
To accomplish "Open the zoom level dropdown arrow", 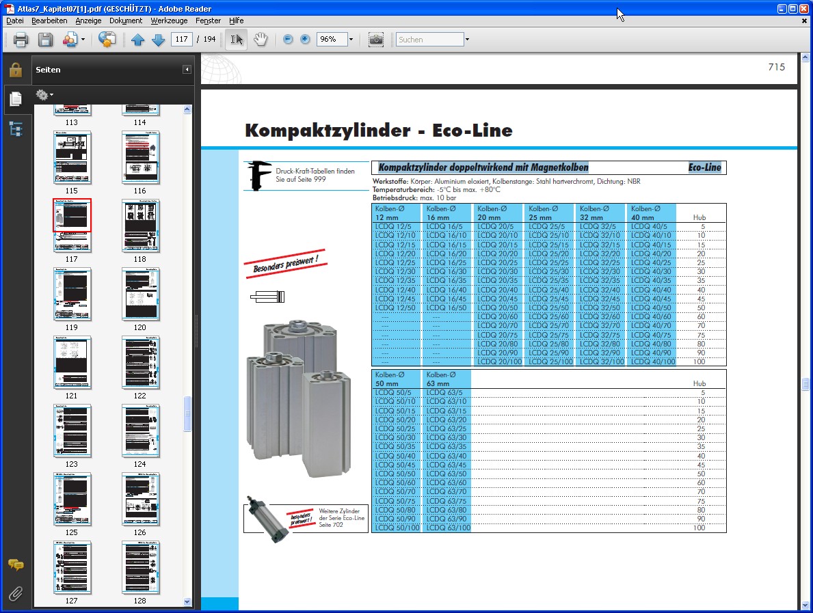I will coord(351,40).
